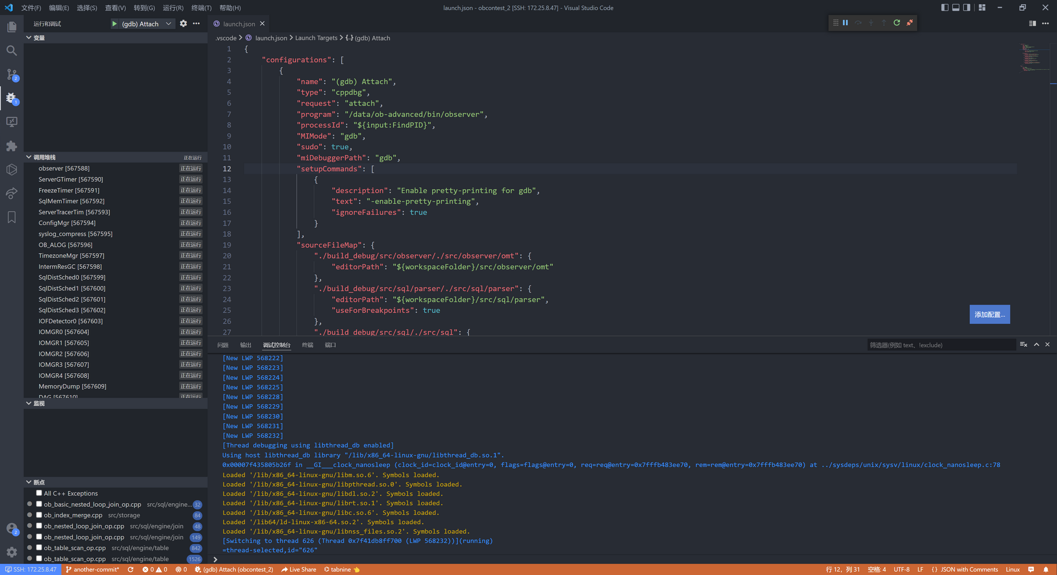Image resolution: width=1057 pixels, height=575 pixels.
Task: Start debugging with green play icon
Action: (x=114, y=24)
